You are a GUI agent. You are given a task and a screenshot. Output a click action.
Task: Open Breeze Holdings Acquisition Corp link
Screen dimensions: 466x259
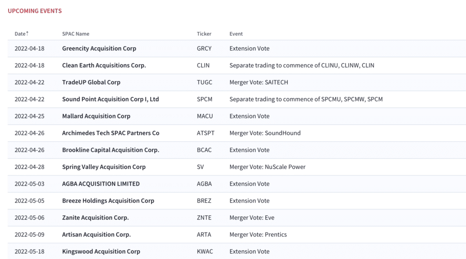click(108, 201)
